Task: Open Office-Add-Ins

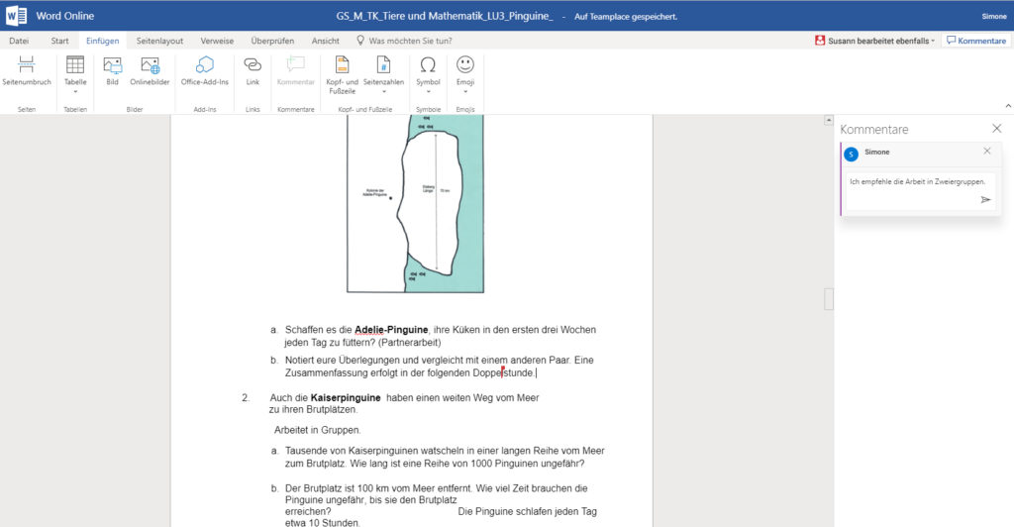Action: click(x=204, y=70)
